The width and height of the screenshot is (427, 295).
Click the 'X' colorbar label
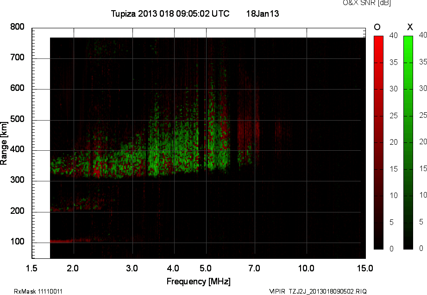(410, 27)
